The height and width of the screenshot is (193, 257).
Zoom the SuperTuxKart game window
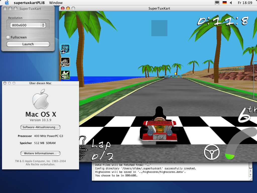coord(73,8)
